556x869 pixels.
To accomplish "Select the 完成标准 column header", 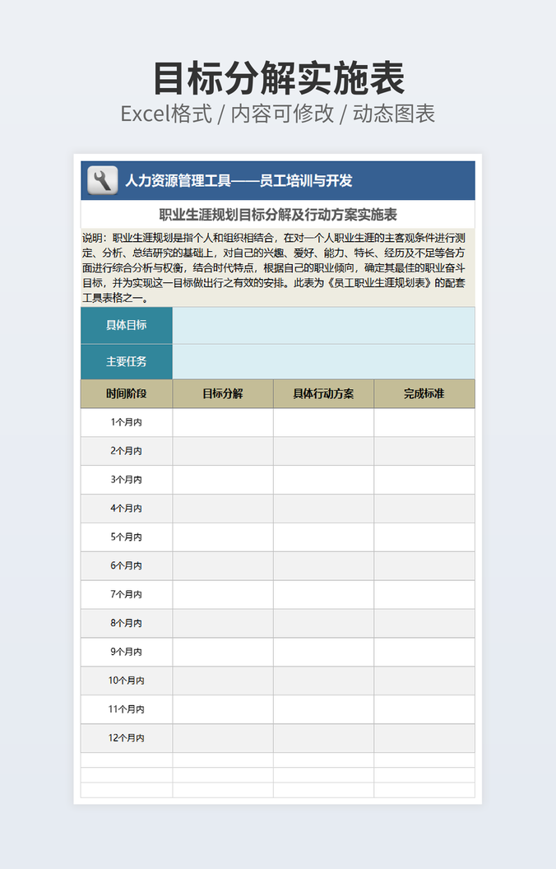I will coord(424,393).
